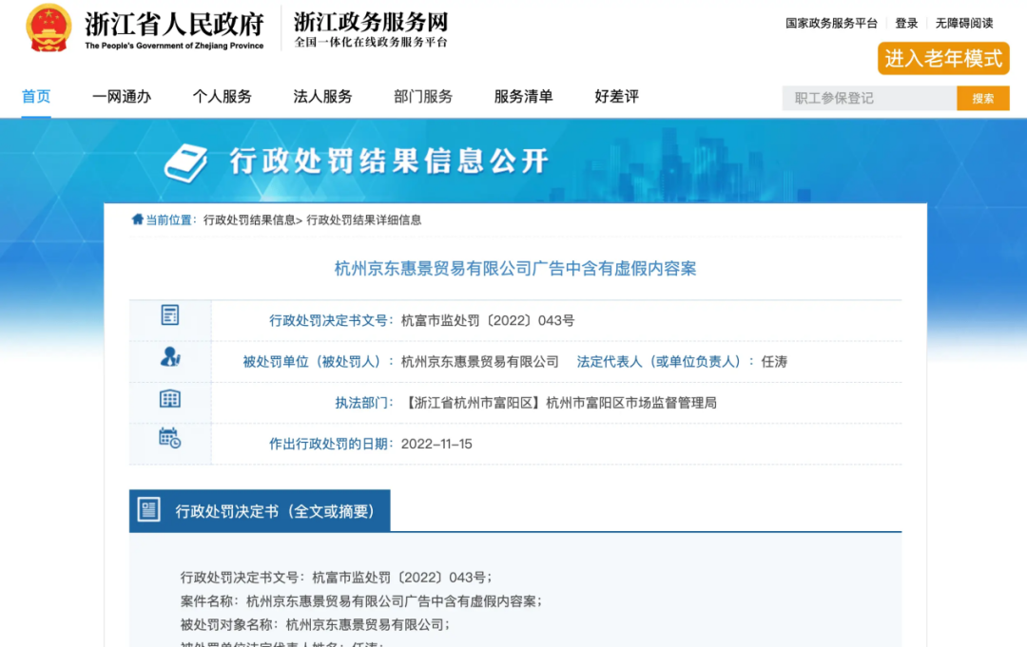Open the 首页 navigation tab

click(x=36, y=96)
